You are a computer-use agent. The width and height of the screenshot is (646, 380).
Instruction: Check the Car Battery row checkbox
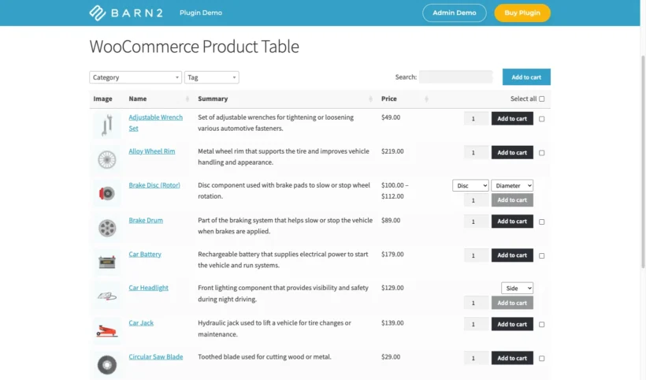pyautogui.click(x=542, y=255)
